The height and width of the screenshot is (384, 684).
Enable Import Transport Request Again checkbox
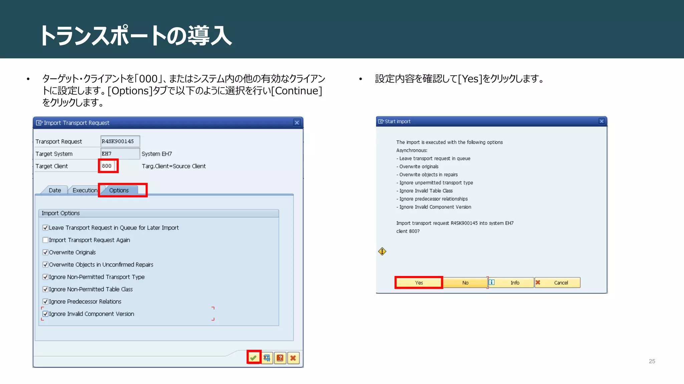coord(45,240)
